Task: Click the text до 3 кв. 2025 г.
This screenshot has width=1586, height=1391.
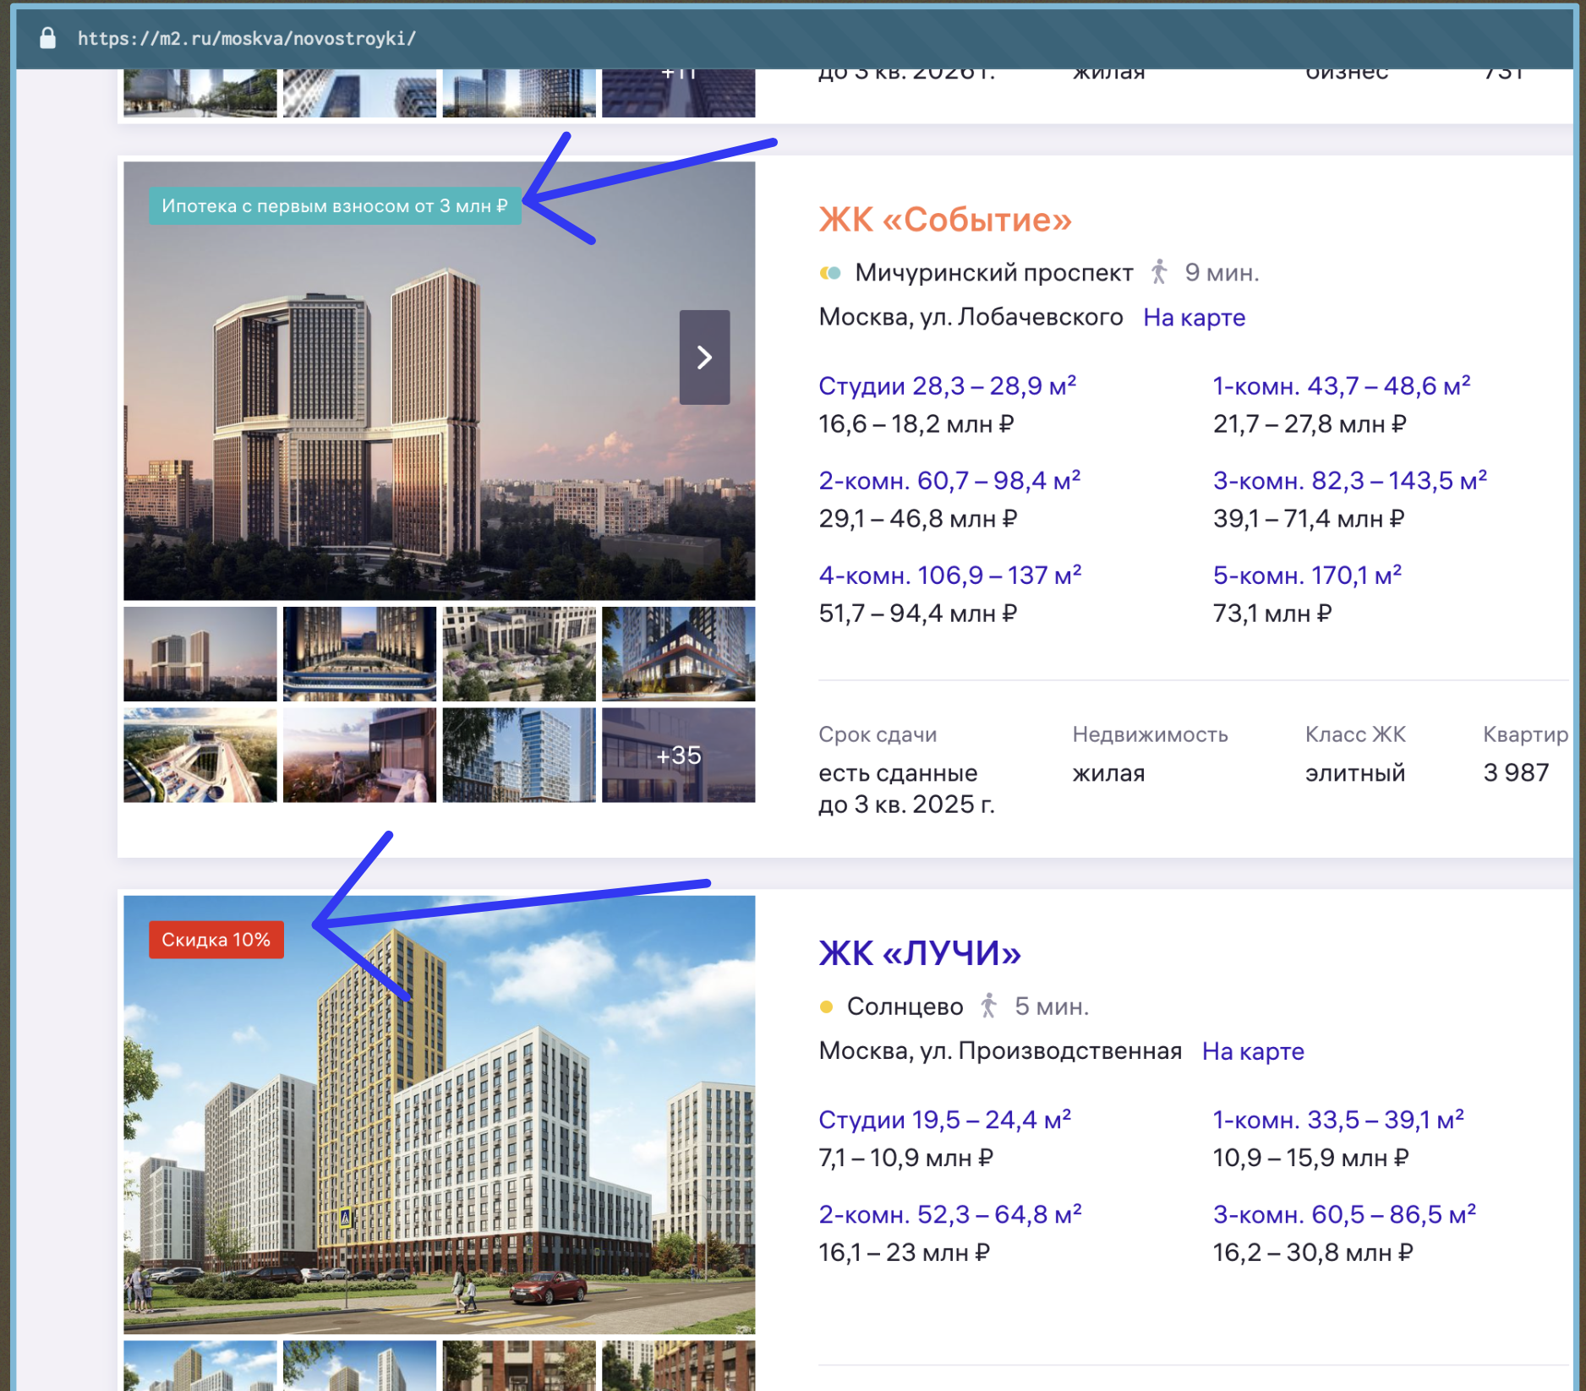Action: [x=906, y=804]
